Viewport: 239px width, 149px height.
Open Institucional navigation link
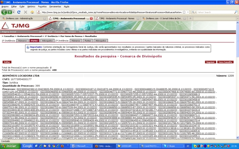[x=45, y=32]
